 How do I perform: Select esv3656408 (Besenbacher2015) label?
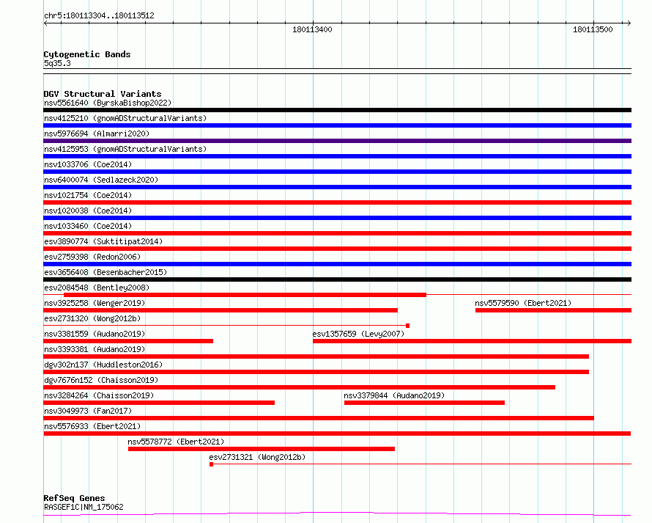pos(105,272)
